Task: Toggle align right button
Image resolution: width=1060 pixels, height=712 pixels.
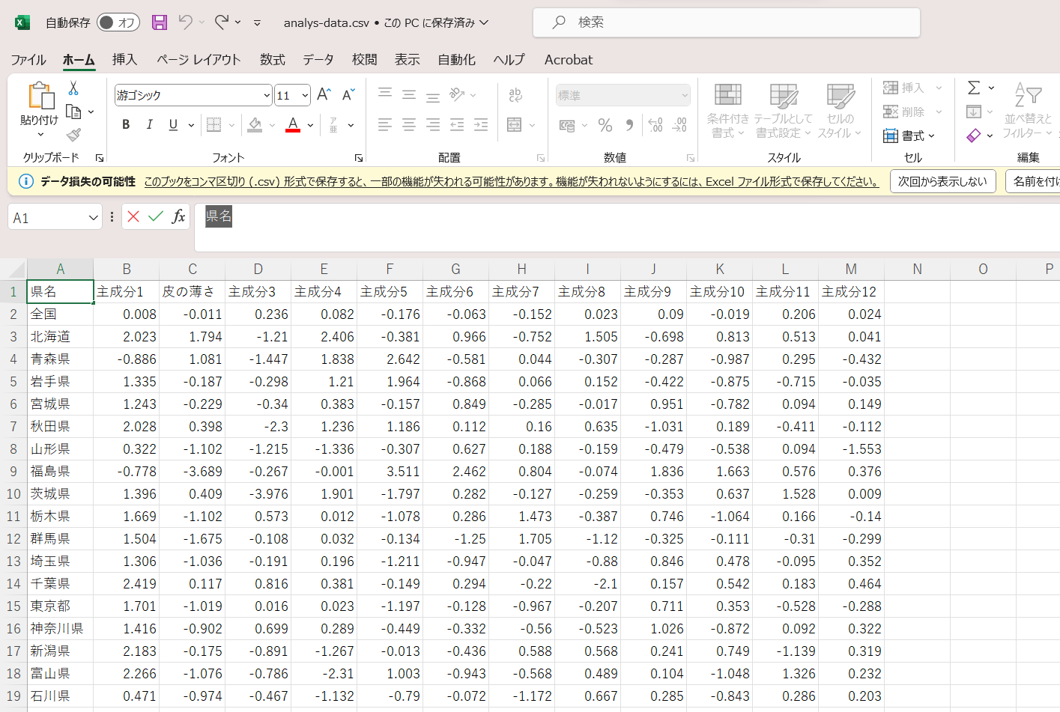Action: [433, 124]
